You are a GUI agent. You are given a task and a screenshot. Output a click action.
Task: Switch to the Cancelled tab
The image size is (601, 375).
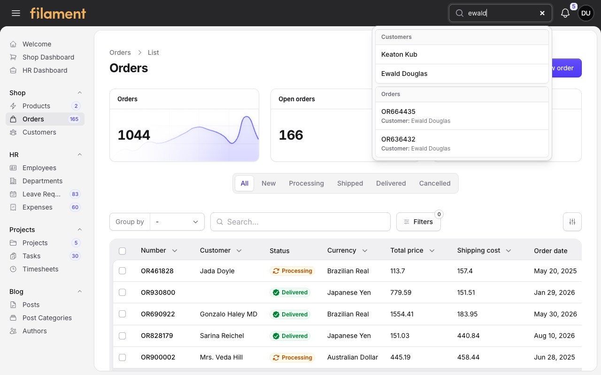click(435, 183)
